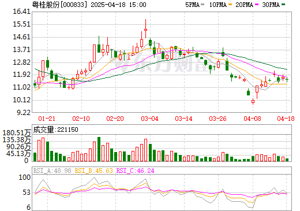Viewport: 300px width, 211px height.
Task: Click the tallest green volume bar
Action: coord(99,149)
